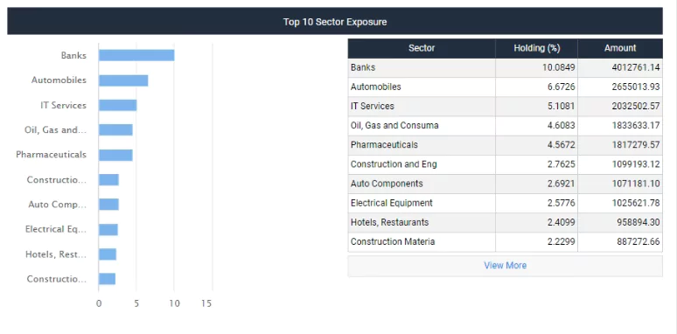Click the Pharmaceuticals chart bar

point(115,155)
